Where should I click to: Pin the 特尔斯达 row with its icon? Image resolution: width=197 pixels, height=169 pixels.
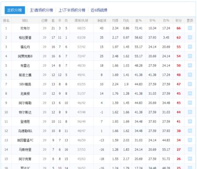[190, 112]
